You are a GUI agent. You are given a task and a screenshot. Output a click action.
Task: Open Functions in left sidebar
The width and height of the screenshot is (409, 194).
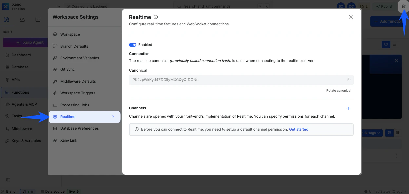click(20, 92)
